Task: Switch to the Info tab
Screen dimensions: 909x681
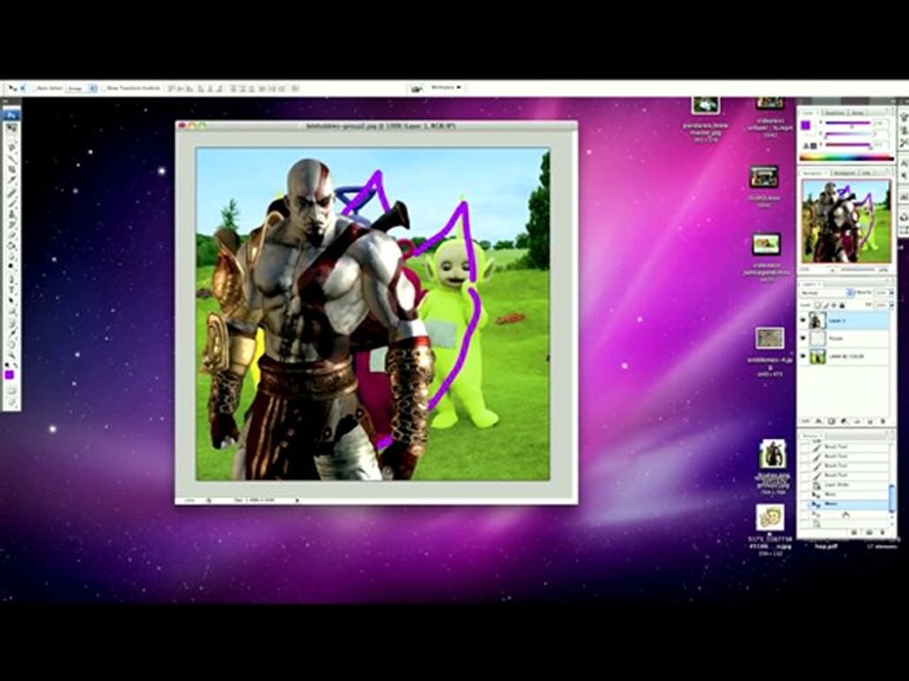Action: (866, 173)
